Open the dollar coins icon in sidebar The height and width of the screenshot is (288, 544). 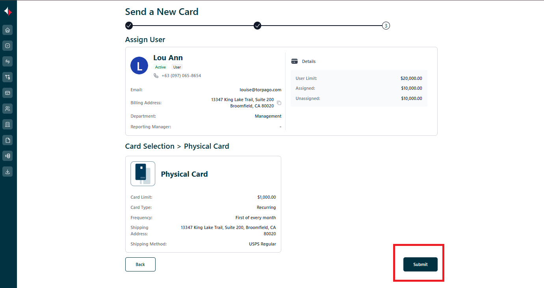point(7,156)
